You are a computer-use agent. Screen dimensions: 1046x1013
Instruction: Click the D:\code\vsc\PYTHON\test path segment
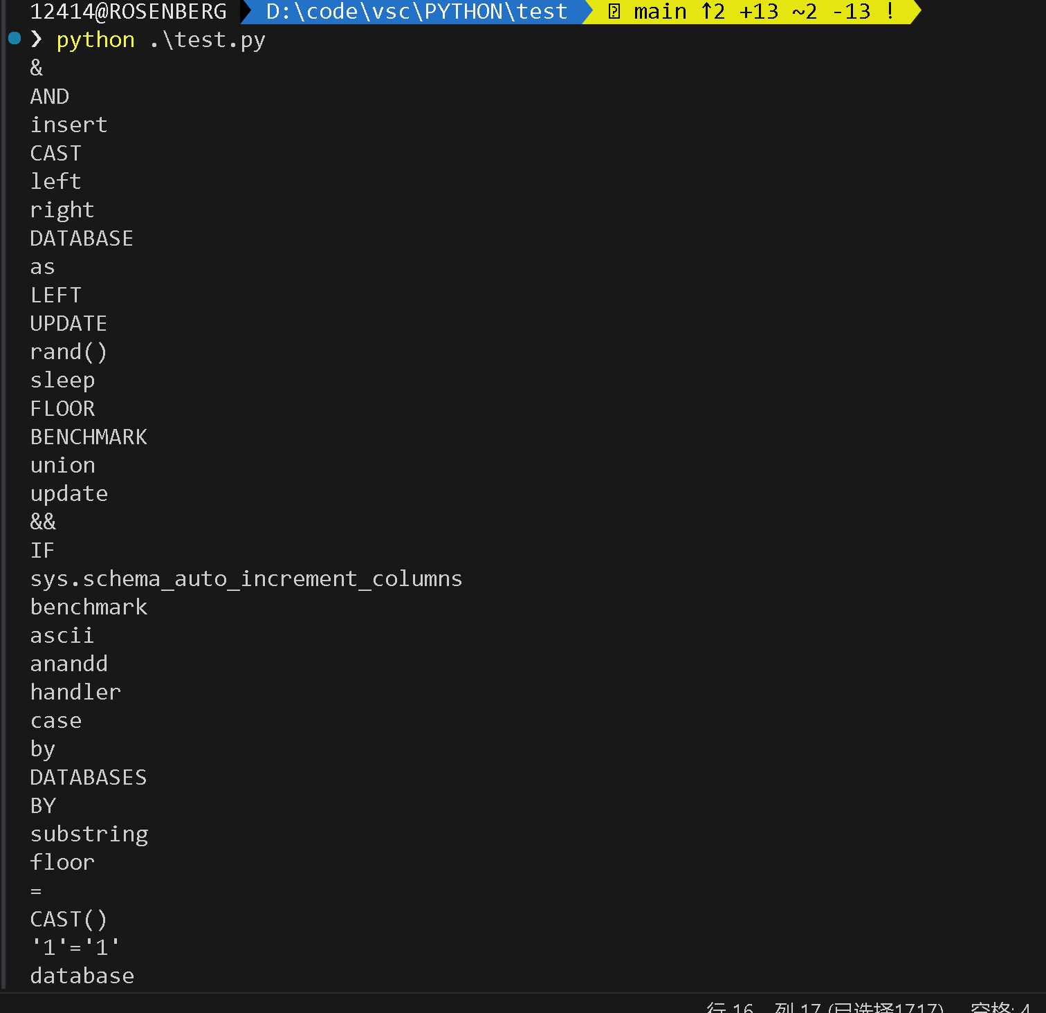coord(417,12)
